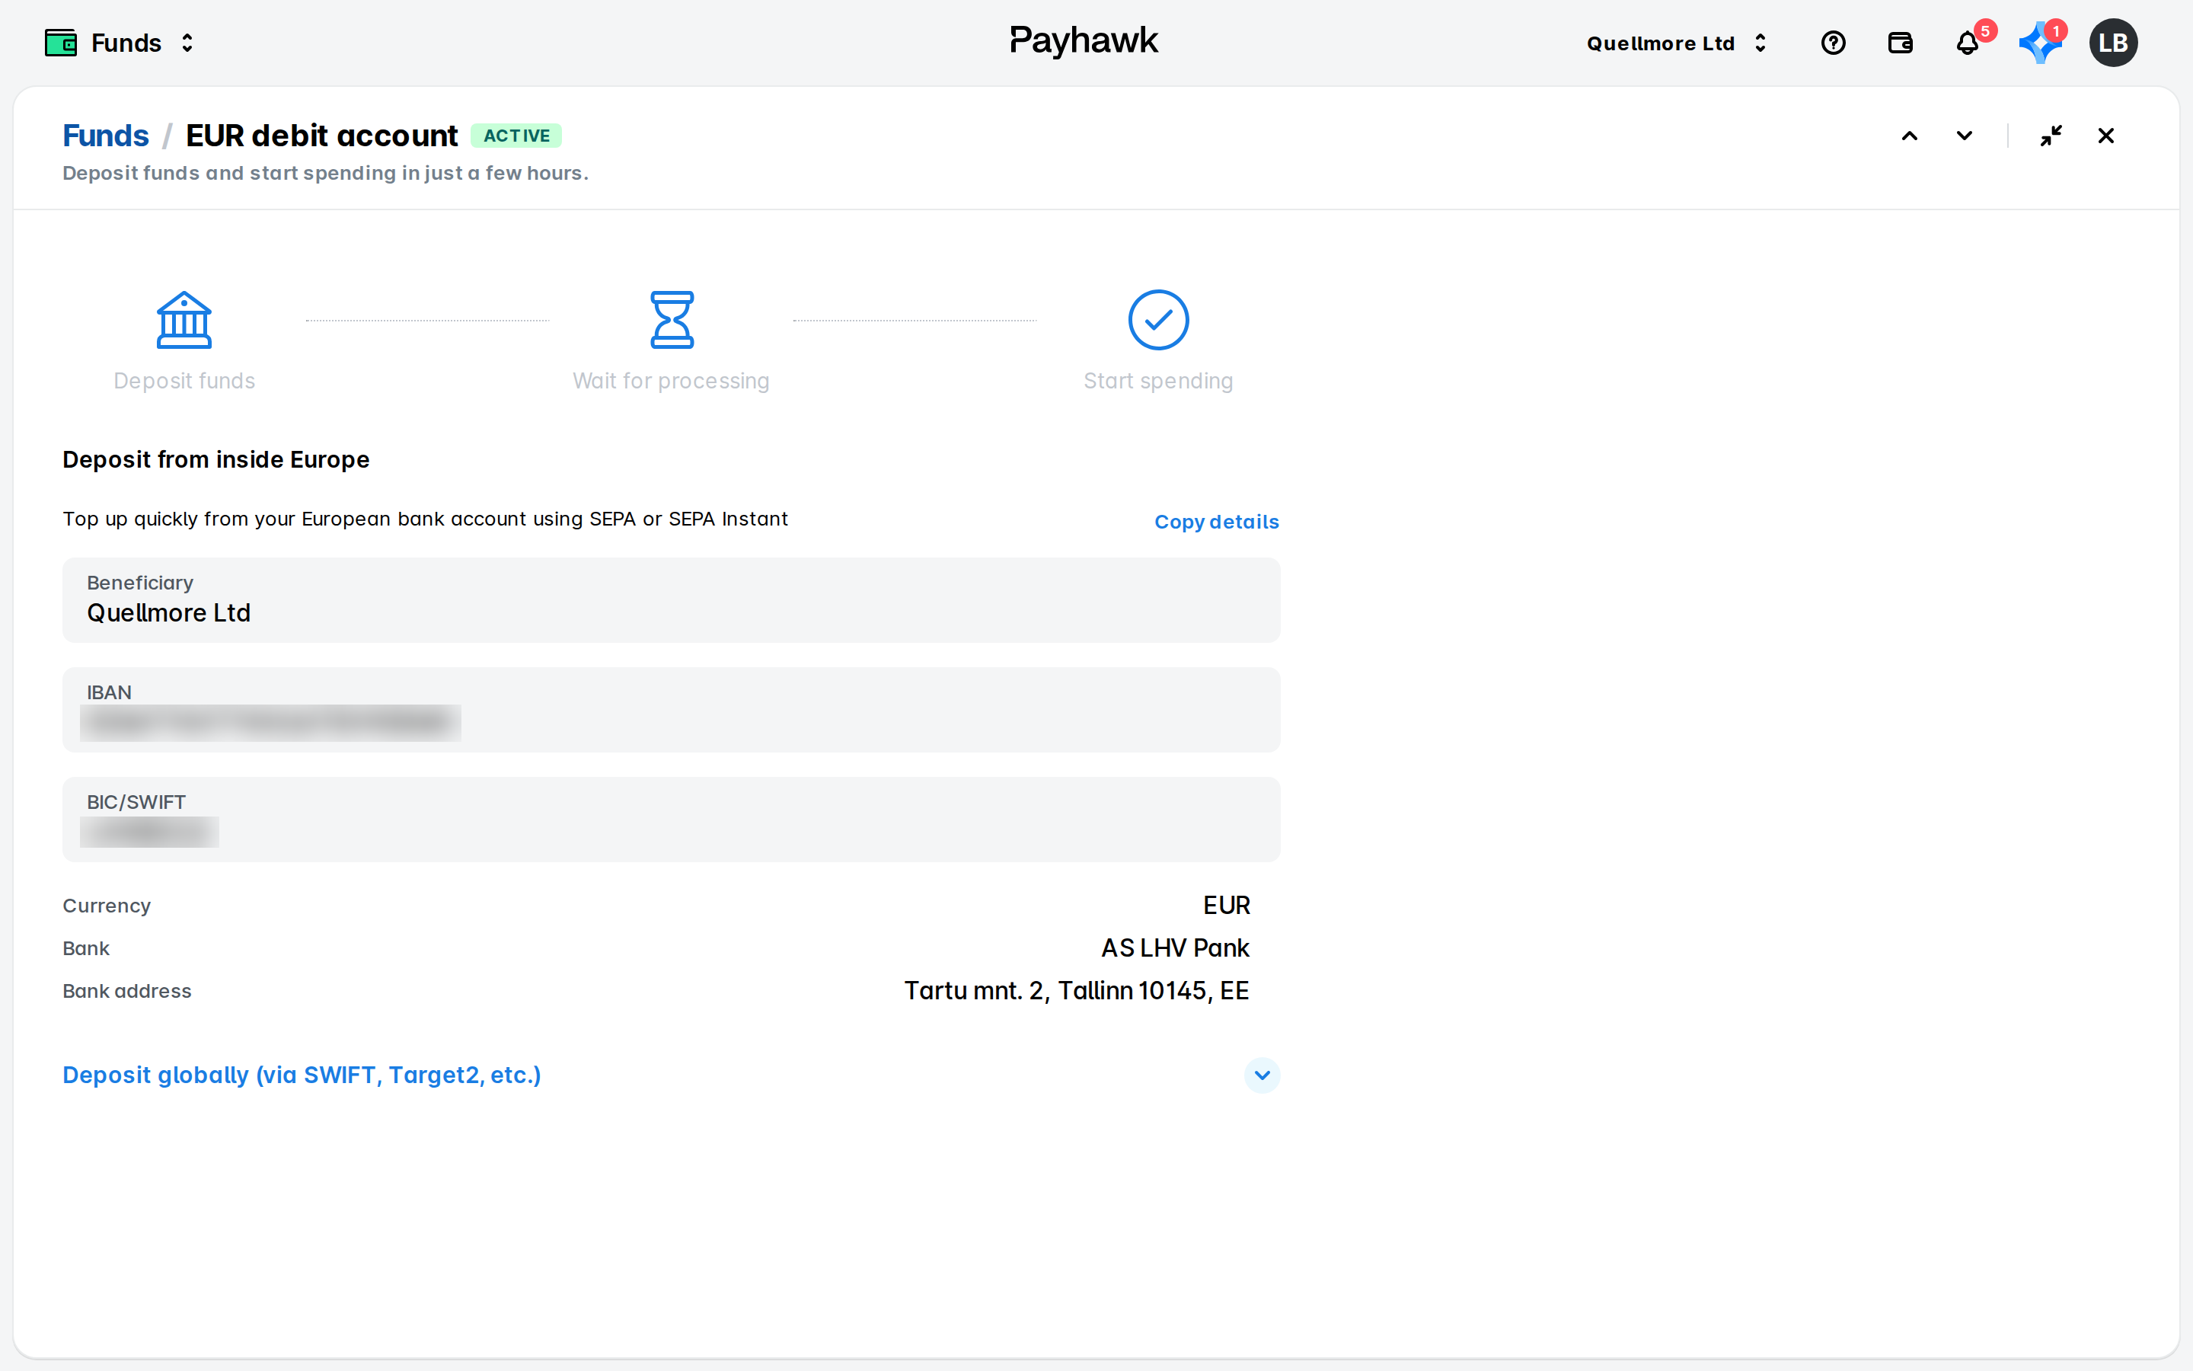Click the Wait for processing hourglass icon
The height and width of the screenshot is (1371, 2193).
[x=672, y=320]
